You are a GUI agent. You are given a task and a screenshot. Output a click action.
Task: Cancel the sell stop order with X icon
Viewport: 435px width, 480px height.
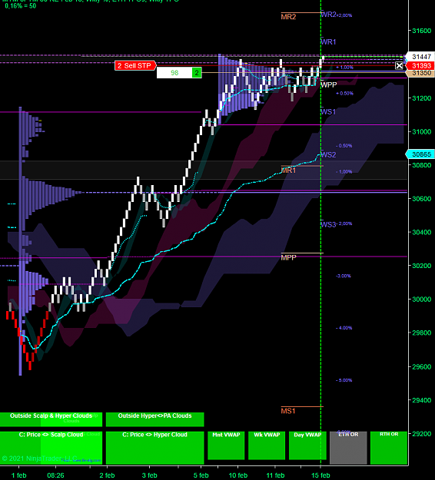[399, 65]
